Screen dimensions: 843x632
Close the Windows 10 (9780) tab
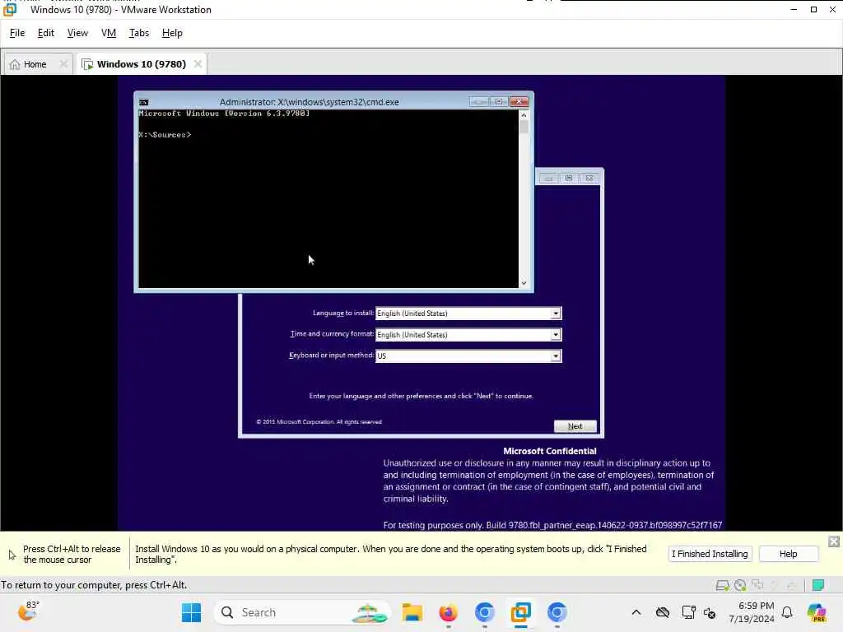pos(198,64)
